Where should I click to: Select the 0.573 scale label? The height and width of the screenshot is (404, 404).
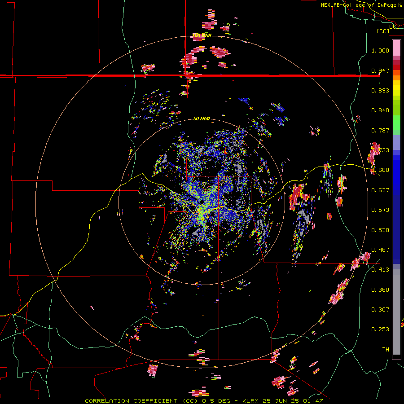pos(380,210)
